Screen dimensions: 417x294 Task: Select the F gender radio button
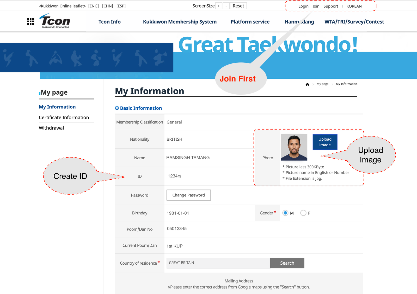303,213
